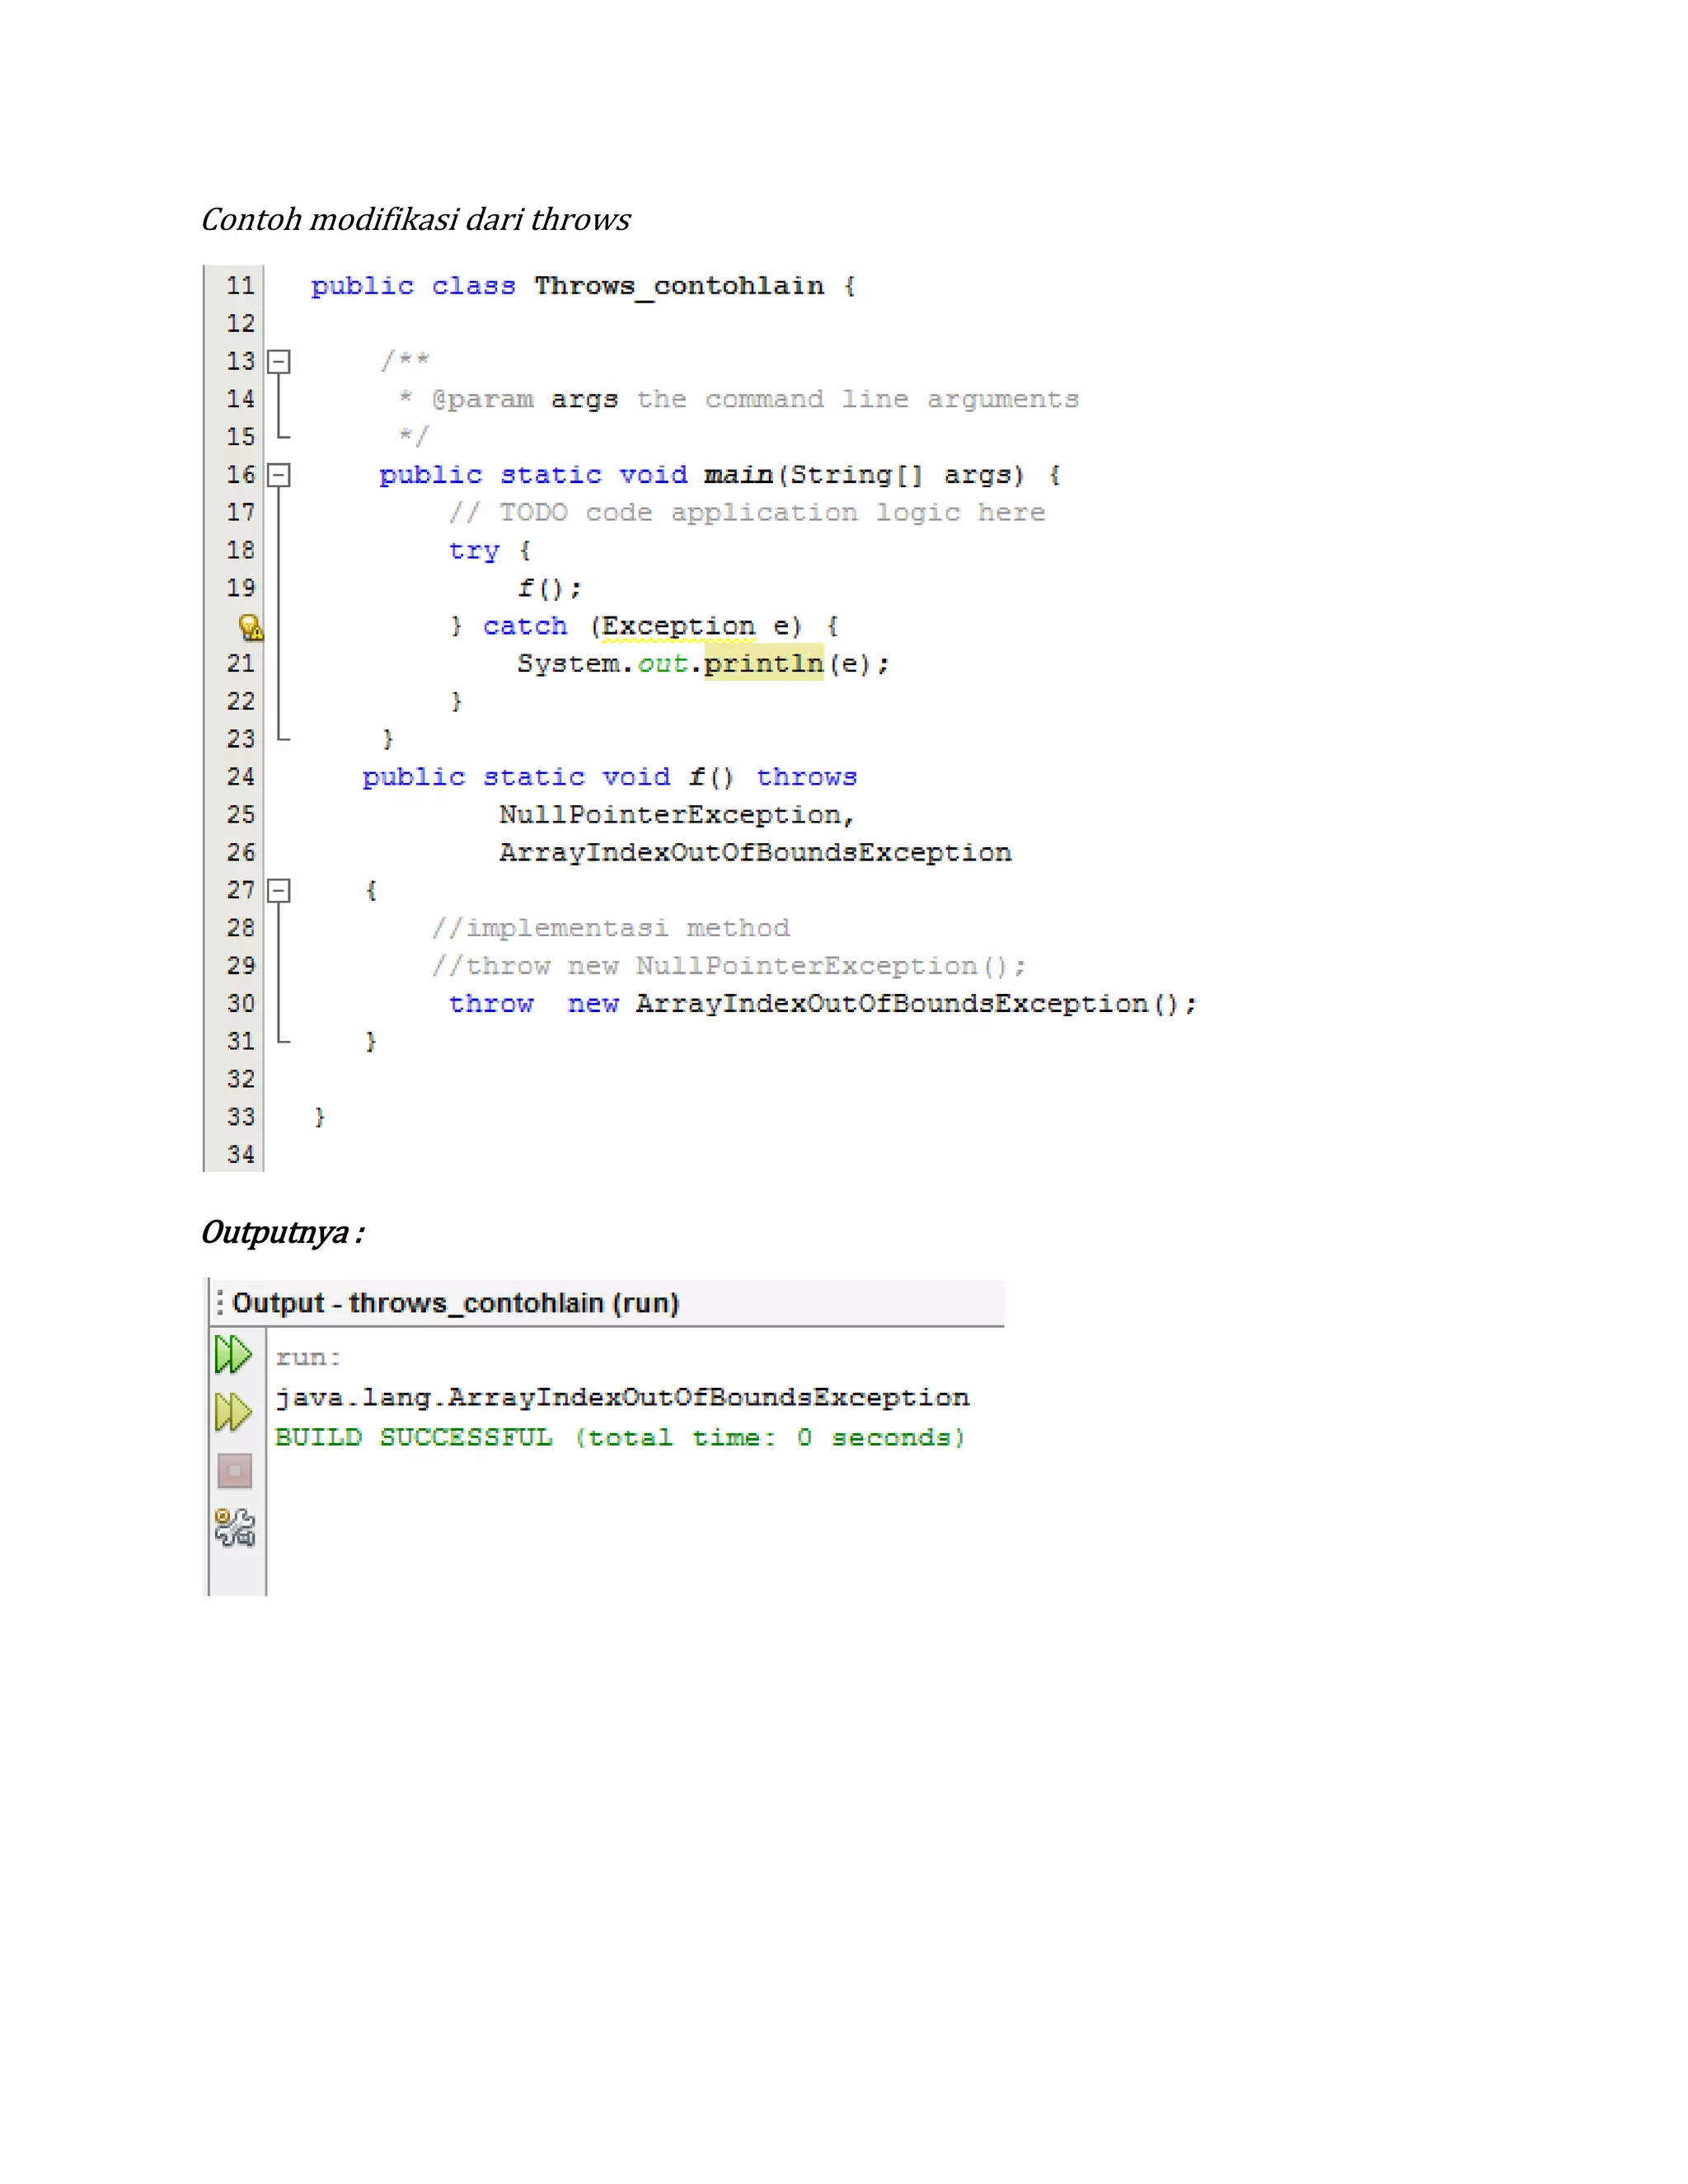Click class name Throws_contohlain on line 11
The height and width of the screenshot is (2184, 1688).
pyautogui.click(x=679, y=287)
